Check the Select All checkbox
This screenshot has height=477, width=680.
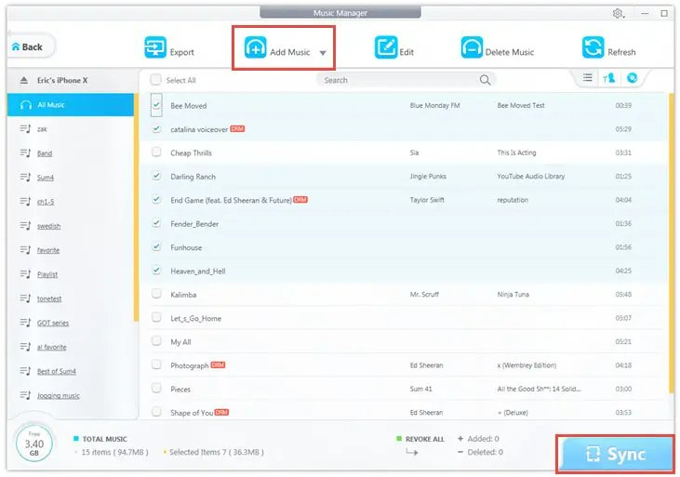[x=155, y=80]
